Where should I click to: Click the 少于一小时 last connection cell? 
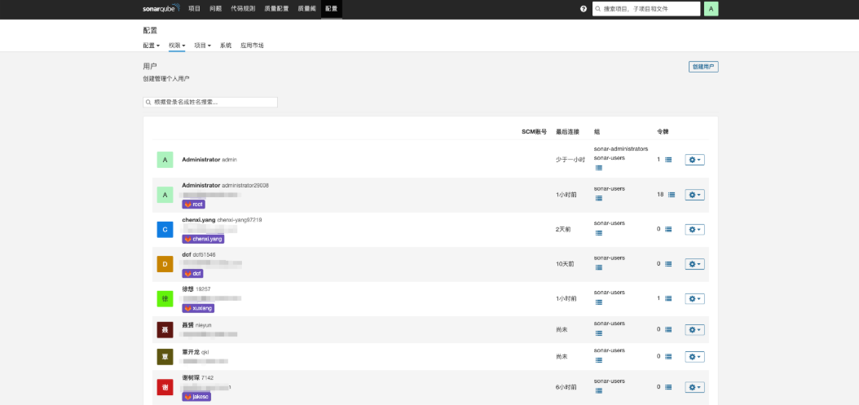click(570, 160)
